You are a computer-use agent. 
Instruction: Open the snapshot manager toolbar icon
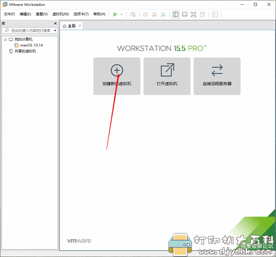coord(163,15)
